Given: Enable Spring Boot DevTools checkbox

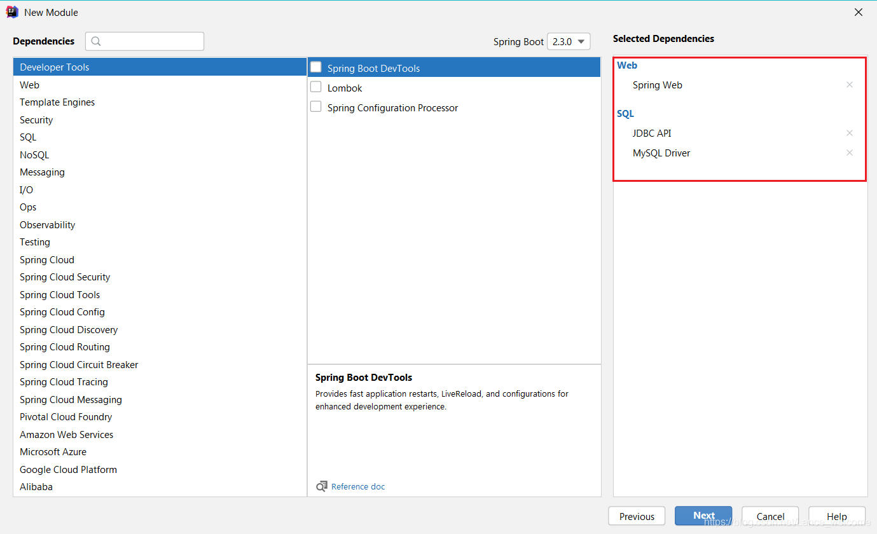Looking at the screenshot, I should (316, 67).
